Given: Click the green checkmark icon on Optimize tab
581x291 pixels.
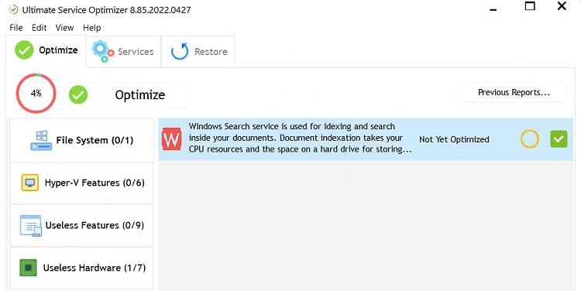Looking at the screenshot, I should tap(25, 50).
